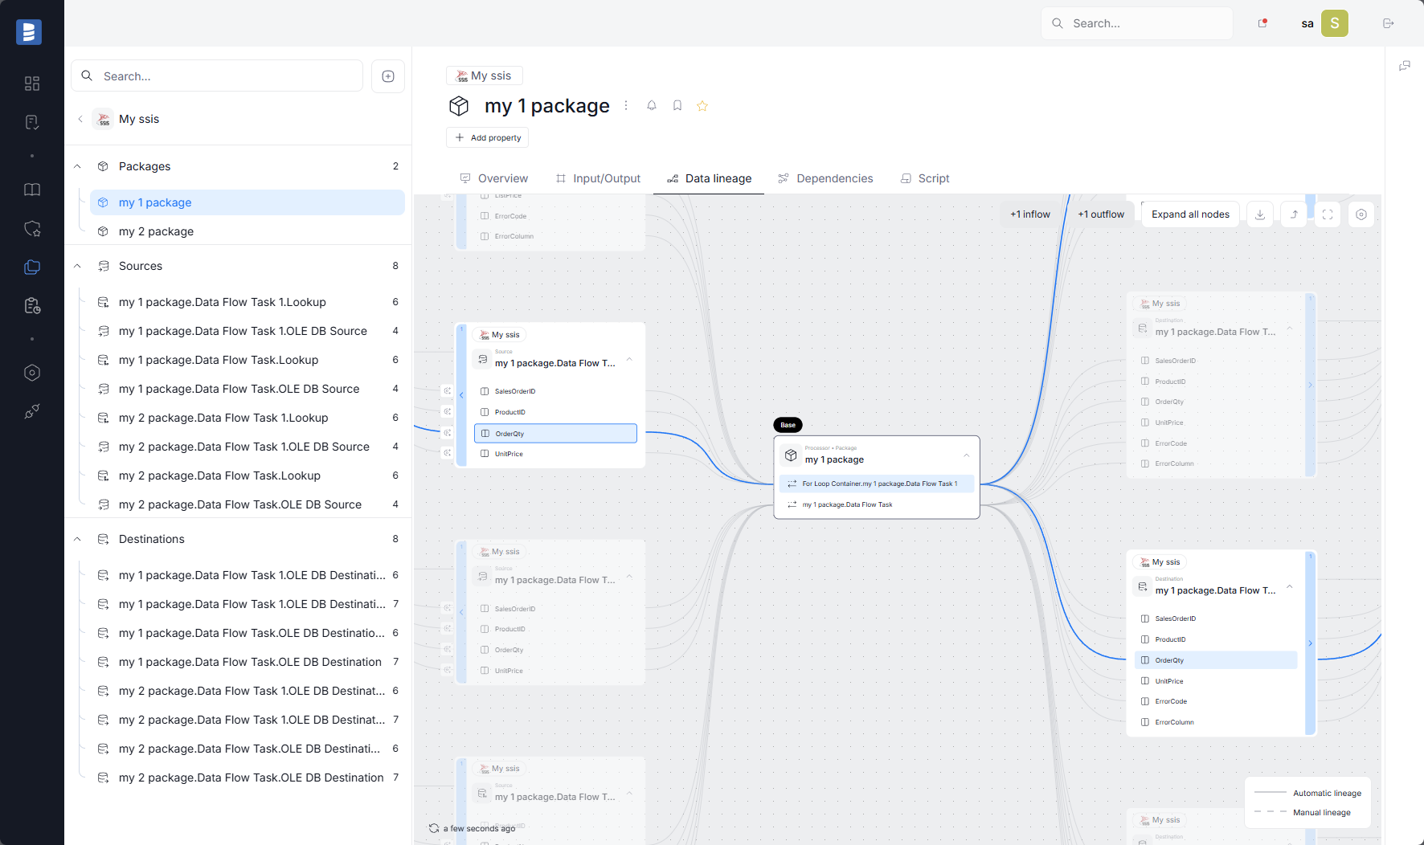The height and width of the screenshot is (845, 1424).
Task: Star the my 1 package asset
Action: click(702, 105)
